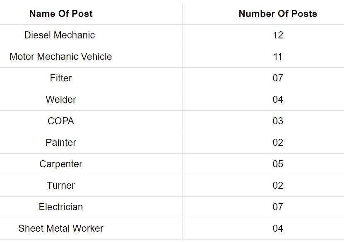Select the Diesel Mechanic cell
Screen dimensions: 344x242
point(60,35)
